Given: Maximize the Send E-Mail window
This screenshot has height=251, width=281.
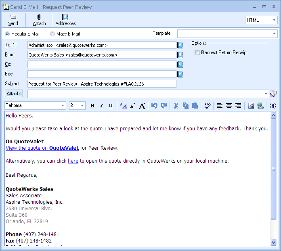Looking at the screenshot, I should tap(264, 7).
